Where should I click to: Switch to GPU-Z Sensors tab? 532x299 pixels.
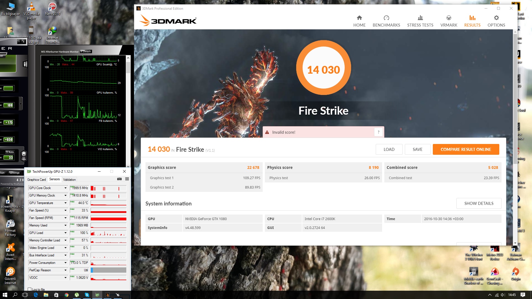coord(54,179)
